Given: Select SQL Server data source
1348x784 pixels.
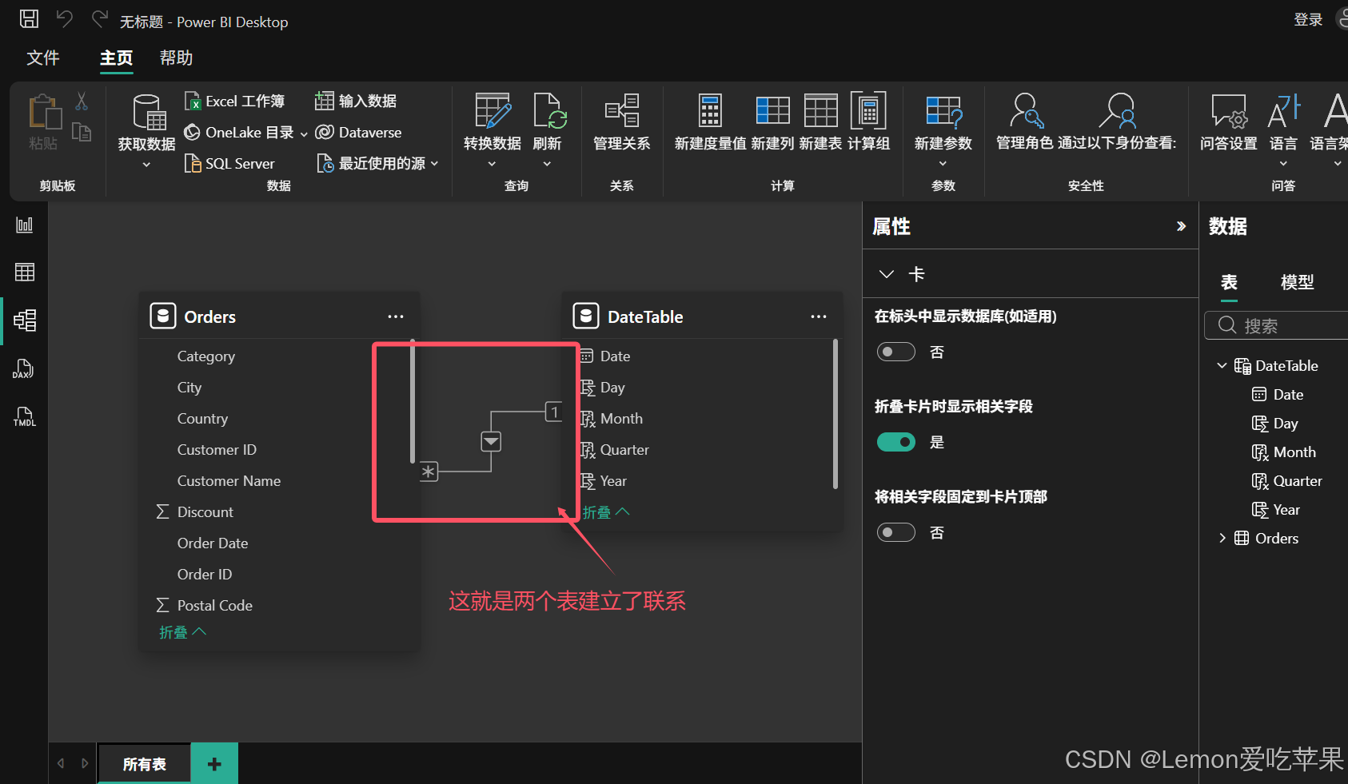Looking at the screenshot, I should point(230,163).
